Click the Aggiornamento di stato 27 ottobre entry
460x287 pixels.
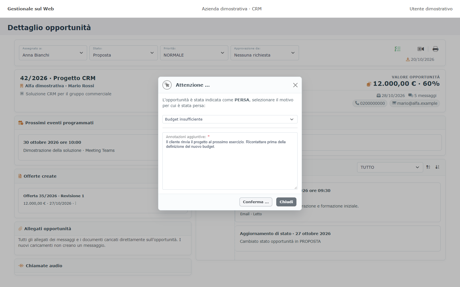point(338,238)
